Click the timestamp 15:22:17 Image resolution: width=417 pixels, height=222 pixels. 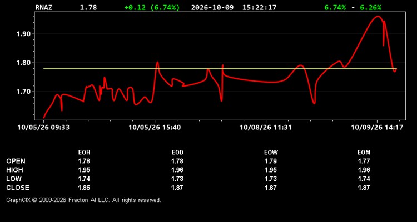pyautogui.click(x=259, y=7)
